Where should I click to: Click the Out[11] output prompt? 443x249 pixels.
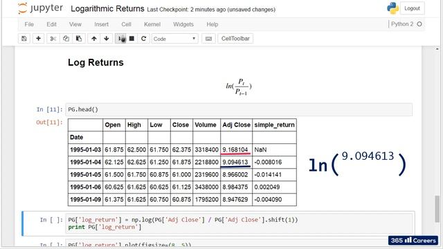point(49,122)
